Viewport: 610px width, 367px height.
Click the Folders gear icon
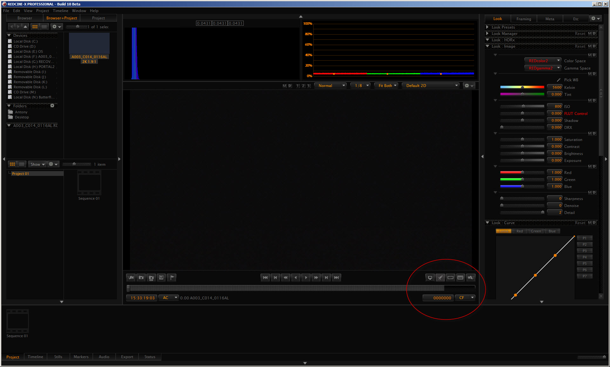point(52,106)
